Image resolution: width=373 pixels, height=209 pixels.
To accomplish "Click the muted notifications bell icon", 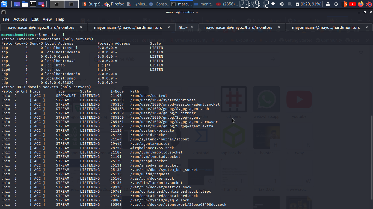I will [290, 4].
